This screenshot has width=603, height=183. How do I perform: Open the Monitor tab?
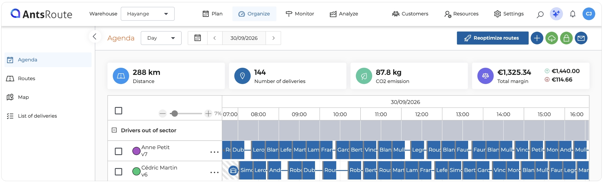pos(300,14)
